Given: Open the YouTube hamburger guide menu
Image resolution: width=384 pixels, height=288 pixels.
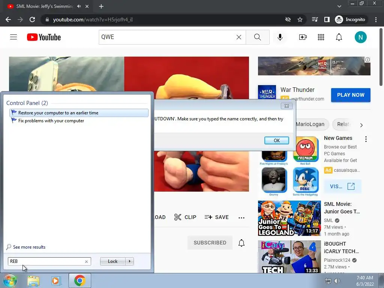Looking at the screenshot, I should [13, 37].
